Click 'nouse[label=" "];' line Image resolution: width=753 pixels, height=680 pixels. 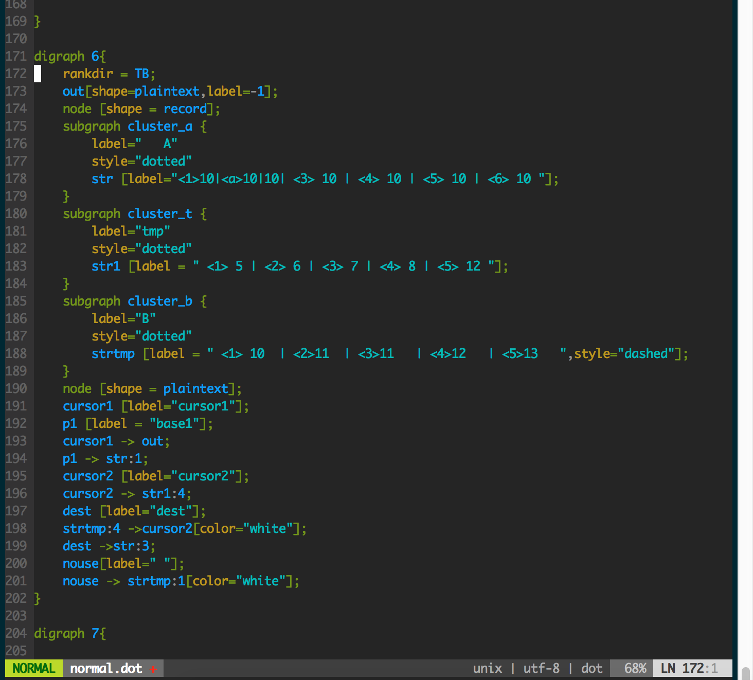[x=123, y=563]
